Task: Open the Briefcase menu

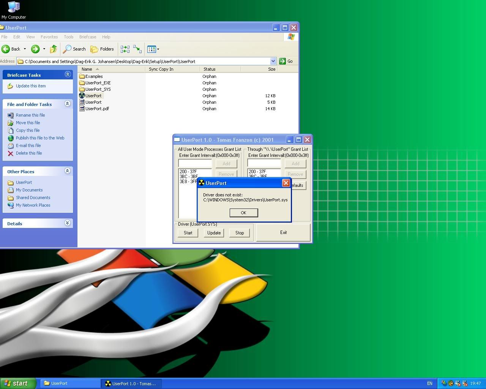Action: [88, 37]
